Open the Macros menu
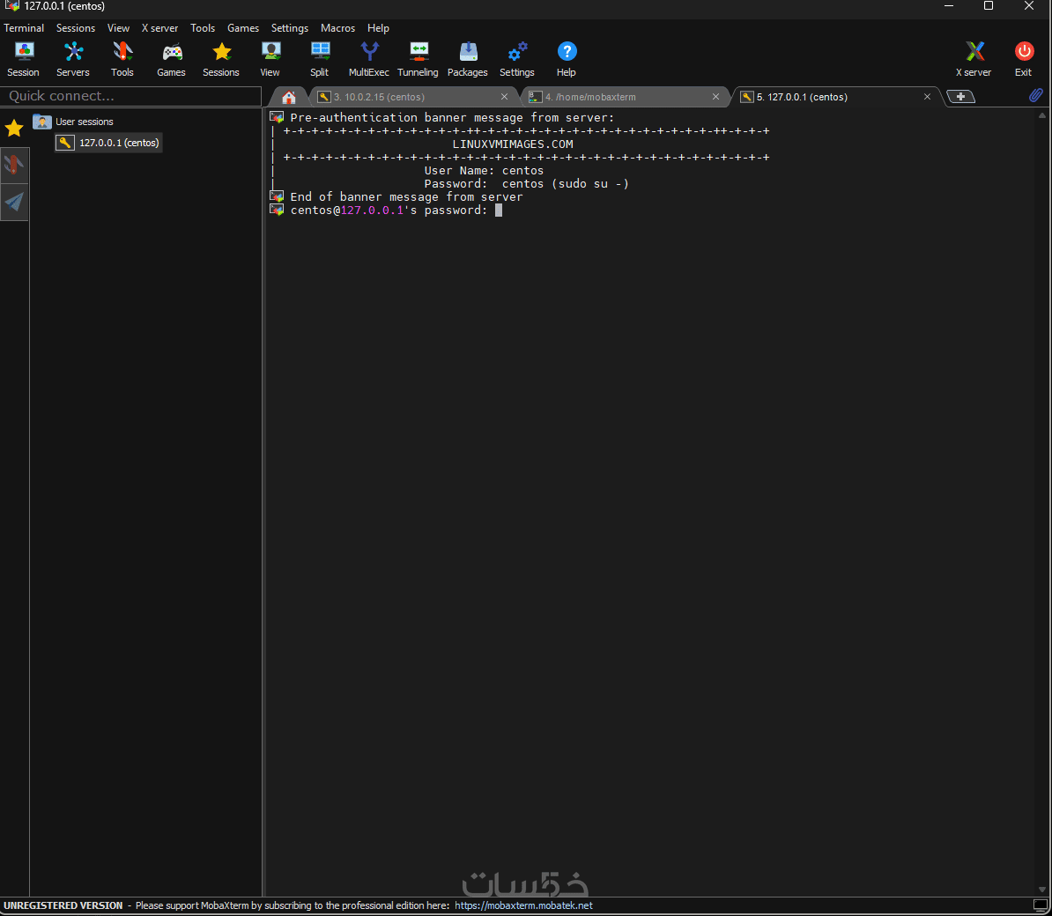The width and height of the screenshot is (1052, 916). [x=337, y=28]
